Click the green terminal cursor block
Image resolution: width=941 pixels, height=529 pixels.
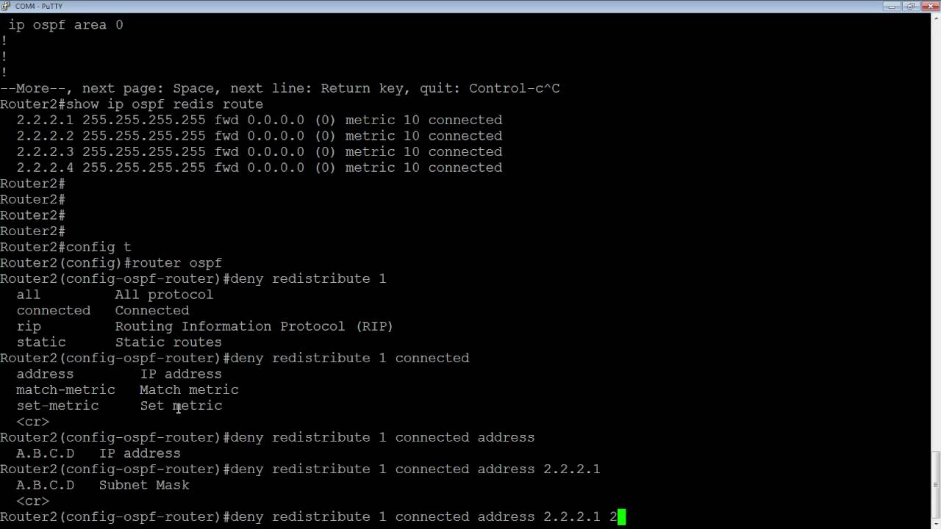tap(621, 517)
